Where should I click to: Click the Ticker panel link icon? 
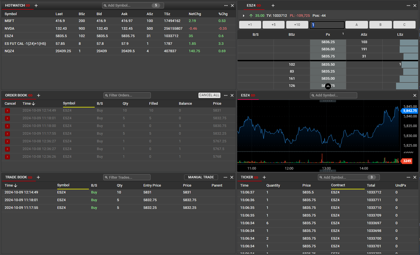point(256,178)
